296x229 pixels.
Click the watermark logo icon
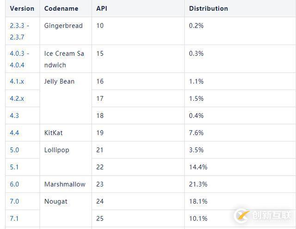(242, 216)
